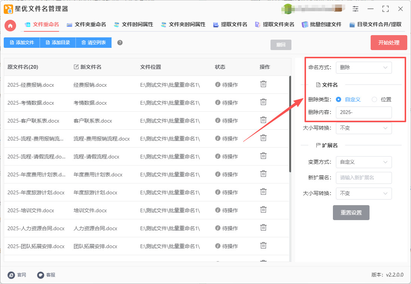This screenshot has height=284, width=411.
Task: Delete 2025-培训文件.docx with its trash icon
Action: pos(263,210)
